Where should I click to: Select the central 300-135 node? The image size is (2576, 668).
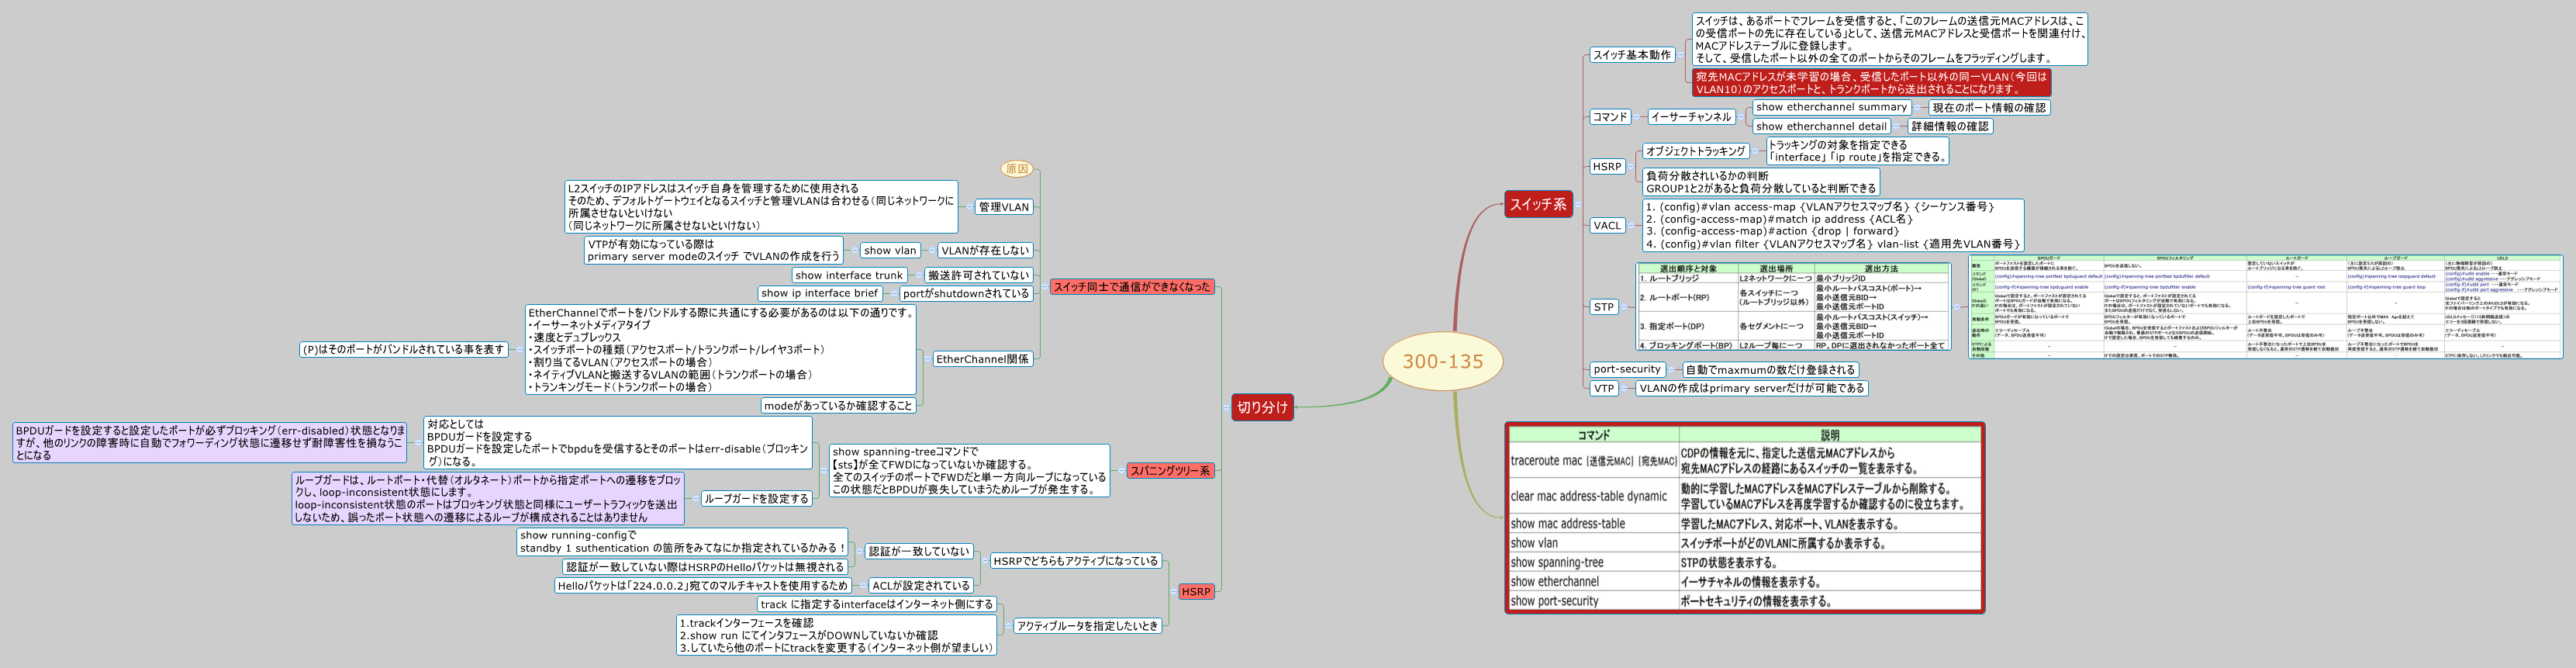(x=1442, y=361)
